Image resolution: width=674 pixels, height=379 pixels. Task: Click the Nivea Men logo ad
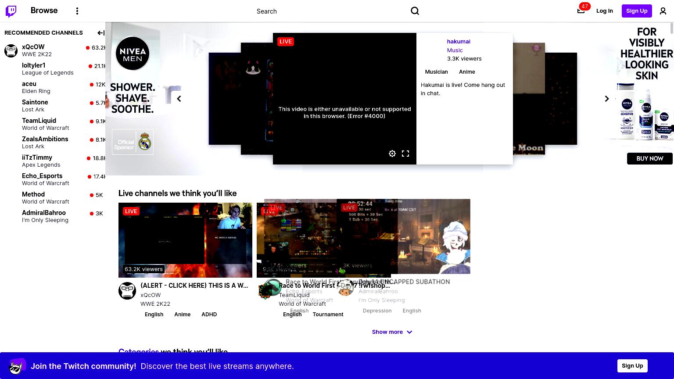[x=133, y=53]
